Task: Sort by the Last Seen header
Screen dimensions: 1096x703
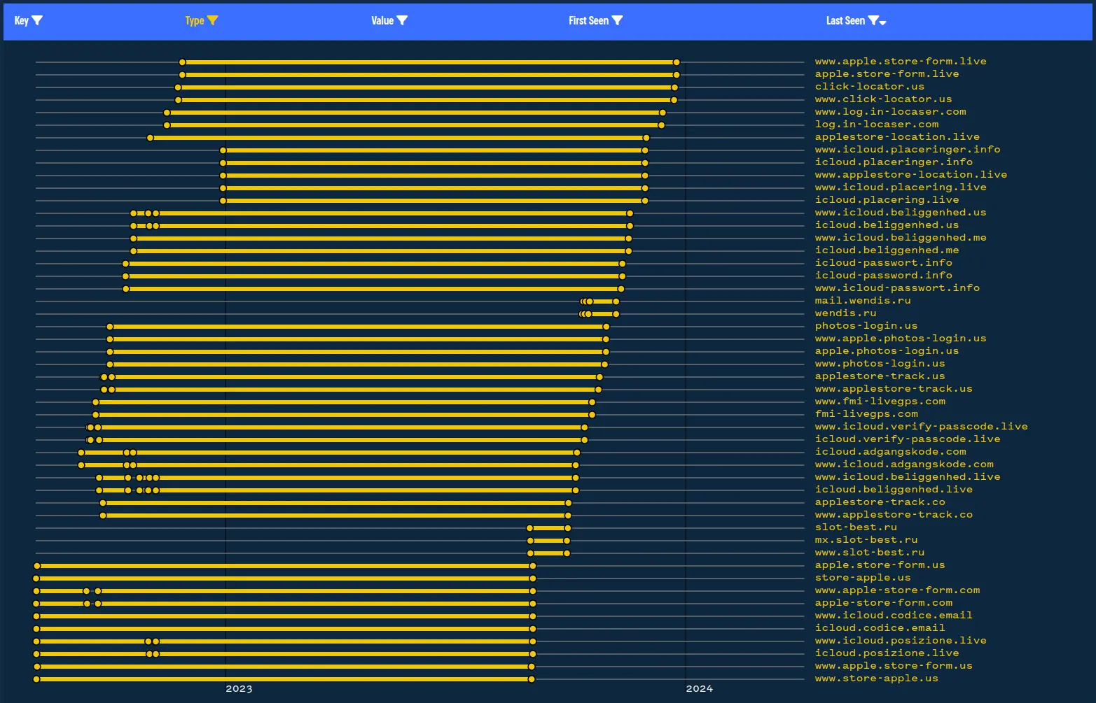Action: pyautogui.click(x=845, y=20)
